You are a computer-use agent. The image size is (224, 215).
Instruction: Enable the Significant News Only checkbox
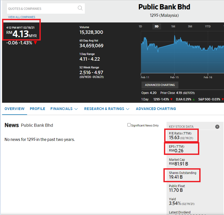tap(129, 125)
